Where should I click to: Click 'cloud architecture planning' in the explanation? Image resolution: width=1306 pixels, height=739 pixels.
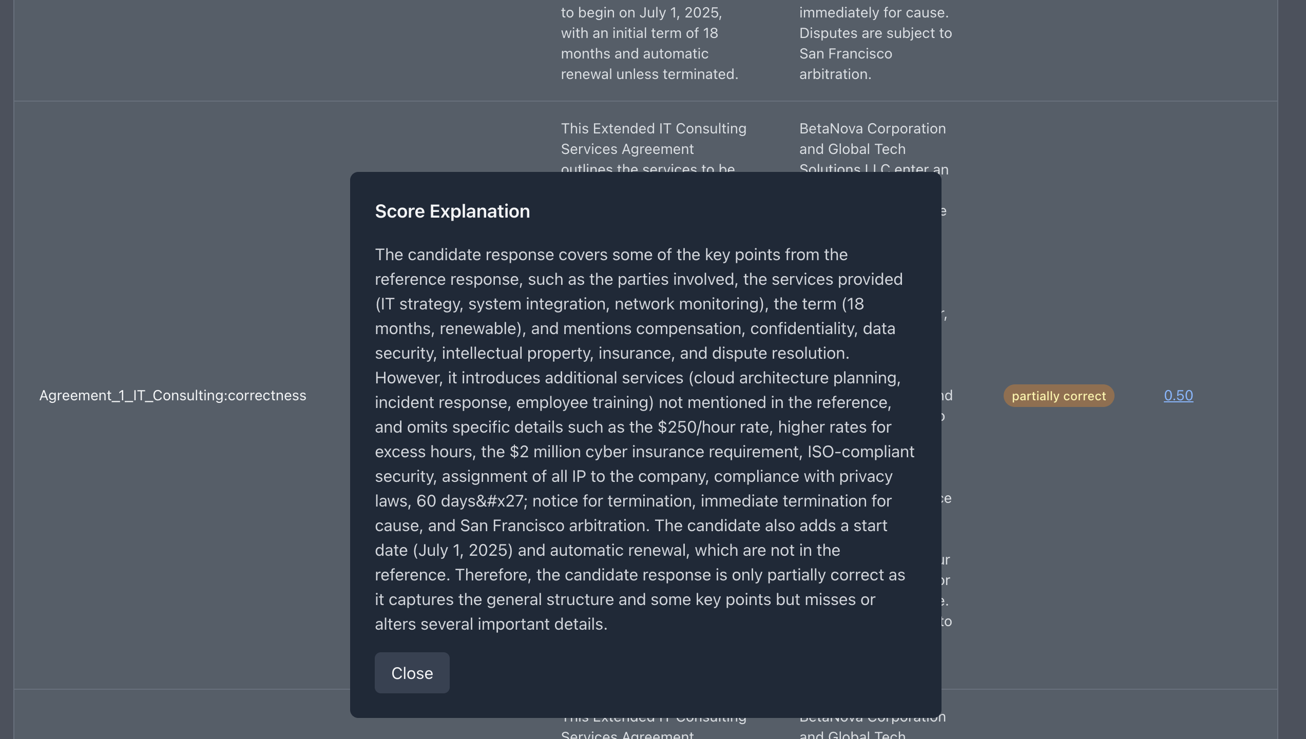tap(795, 378)
